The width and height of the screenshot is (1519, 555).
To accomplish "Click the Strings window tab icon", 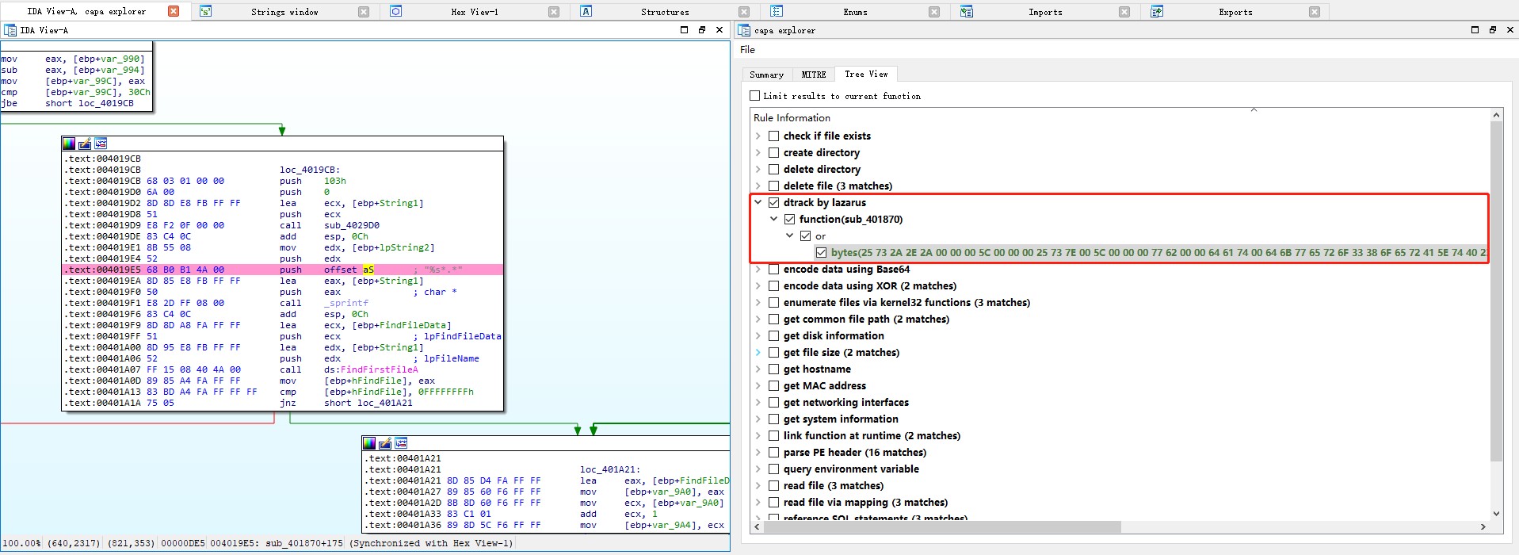I will tap(206, 11).
